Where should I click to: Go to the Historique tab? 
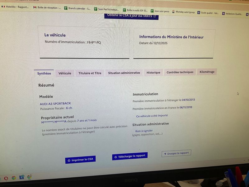(x=153, y=73)
